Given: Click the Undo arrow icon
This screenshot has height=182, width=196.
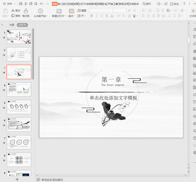Looking at the screenshot, I should pos(41,3).
